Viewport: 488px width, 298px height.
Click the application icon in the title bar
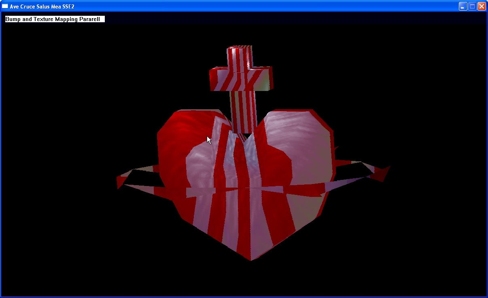click(x=5, y=6)
